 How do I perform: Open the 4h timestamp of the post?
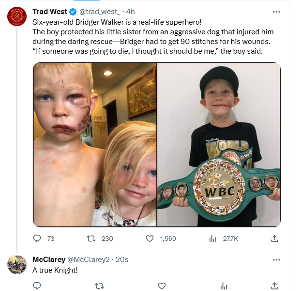click(x=130, y=12)
